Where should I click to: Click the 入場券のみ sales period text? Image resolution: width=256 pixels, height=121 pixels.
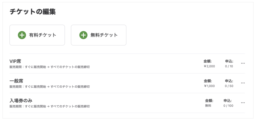coord(50,106)
